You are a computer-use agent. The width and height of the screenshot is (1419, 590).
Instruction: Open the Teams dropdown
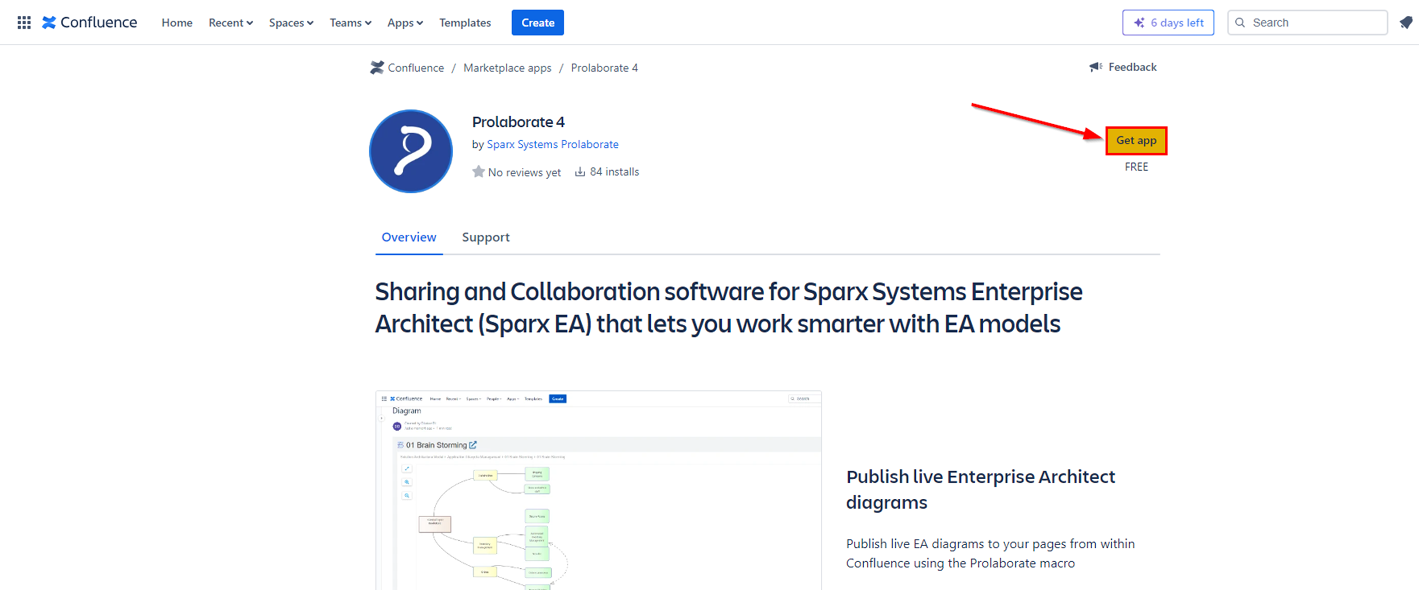pos(350,23)
